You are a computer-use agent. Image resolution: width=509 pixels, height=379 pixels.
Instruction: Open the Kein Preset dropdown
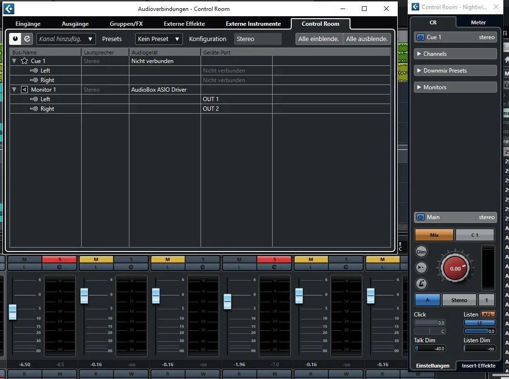pyautogui.click(x=159, y=39)
